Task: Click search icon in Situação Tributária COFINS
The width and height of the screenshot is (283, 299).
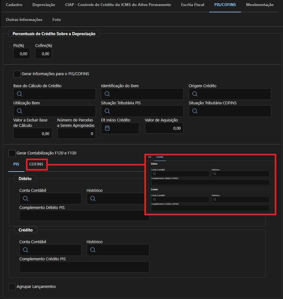Action: click(x=195, y=111)
